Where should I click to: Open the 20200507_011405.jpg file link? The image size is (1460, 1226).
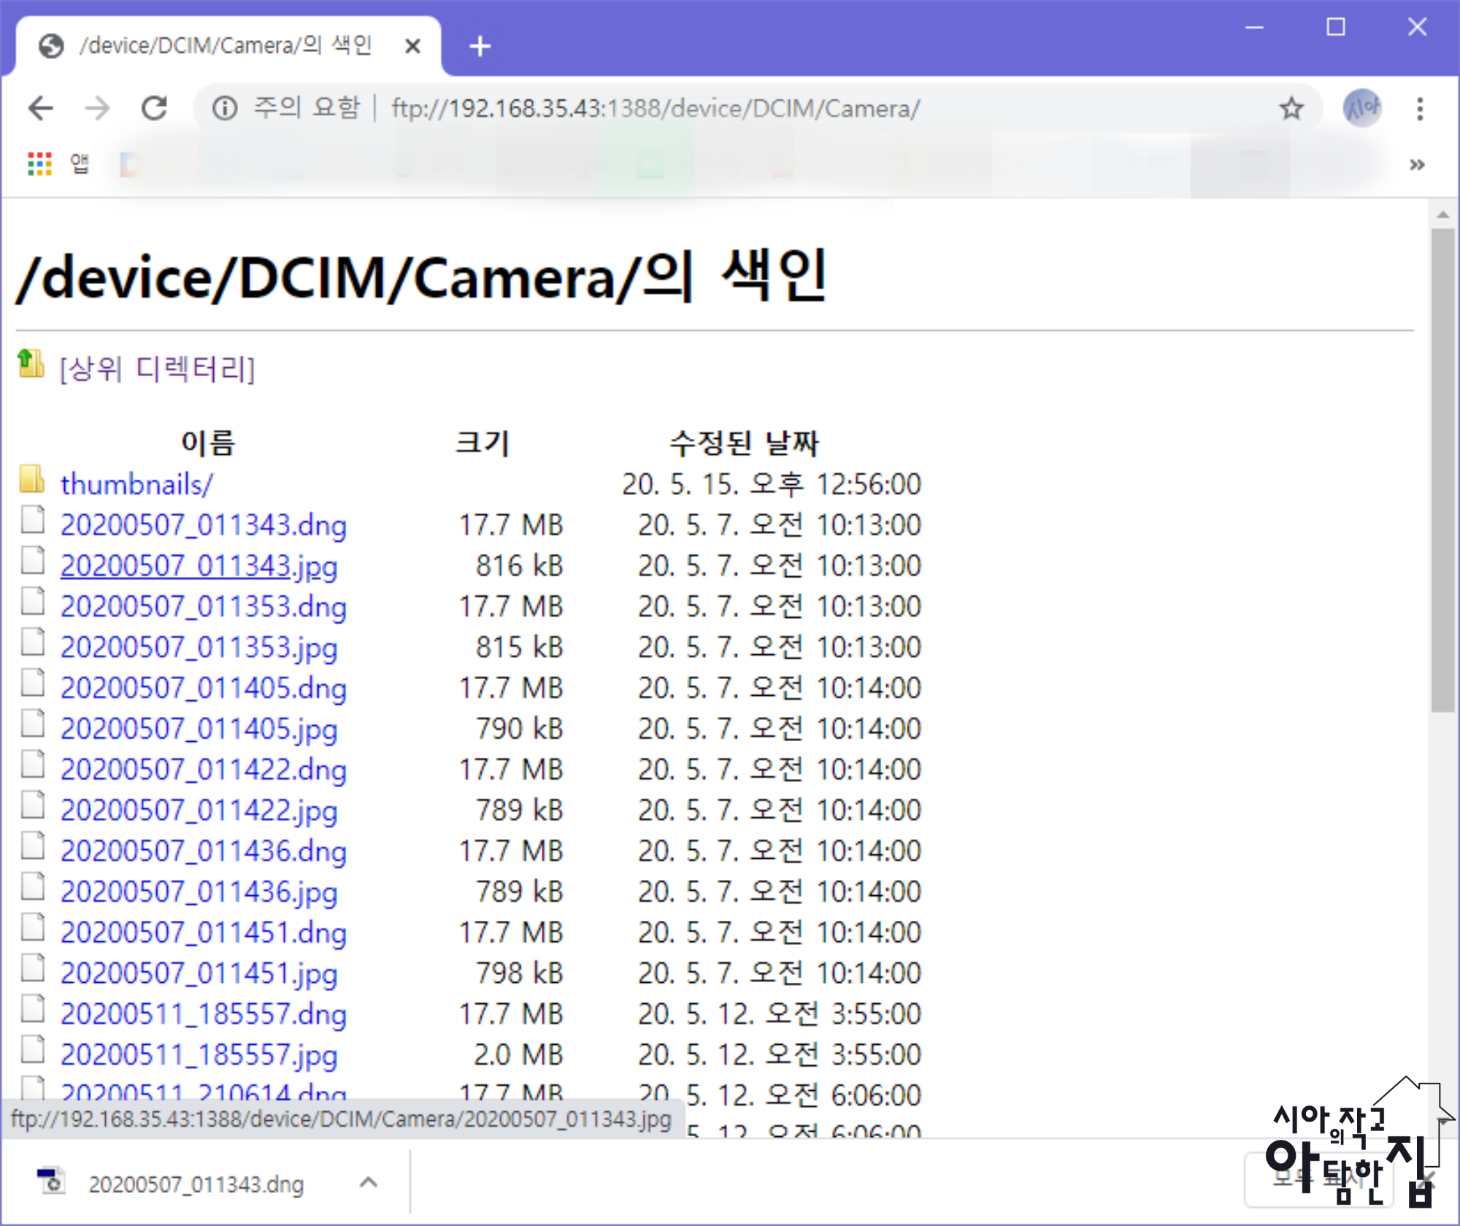[199, 729]
